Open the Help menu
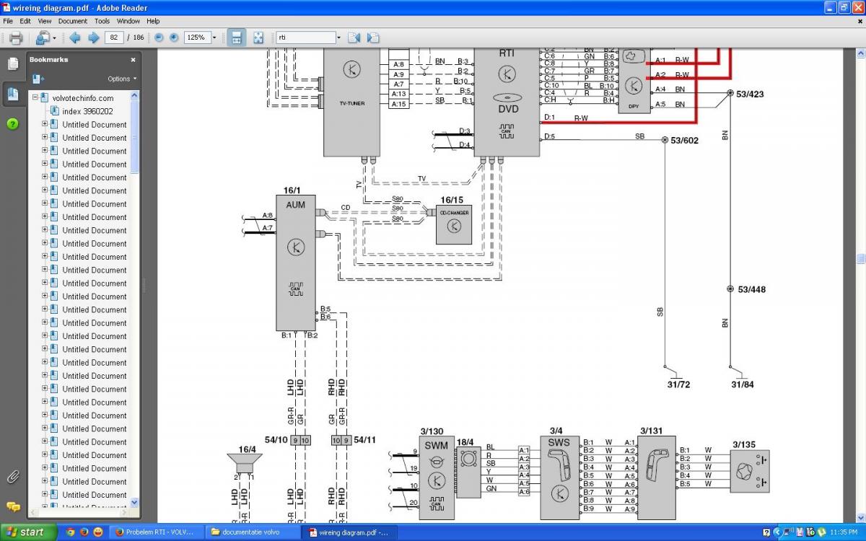Screen dimensions: 866x541 coord(153,21)
